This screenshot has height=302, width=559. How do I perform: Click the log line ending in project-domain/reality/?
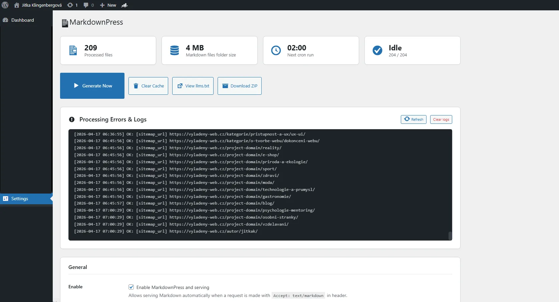point(178,148)
